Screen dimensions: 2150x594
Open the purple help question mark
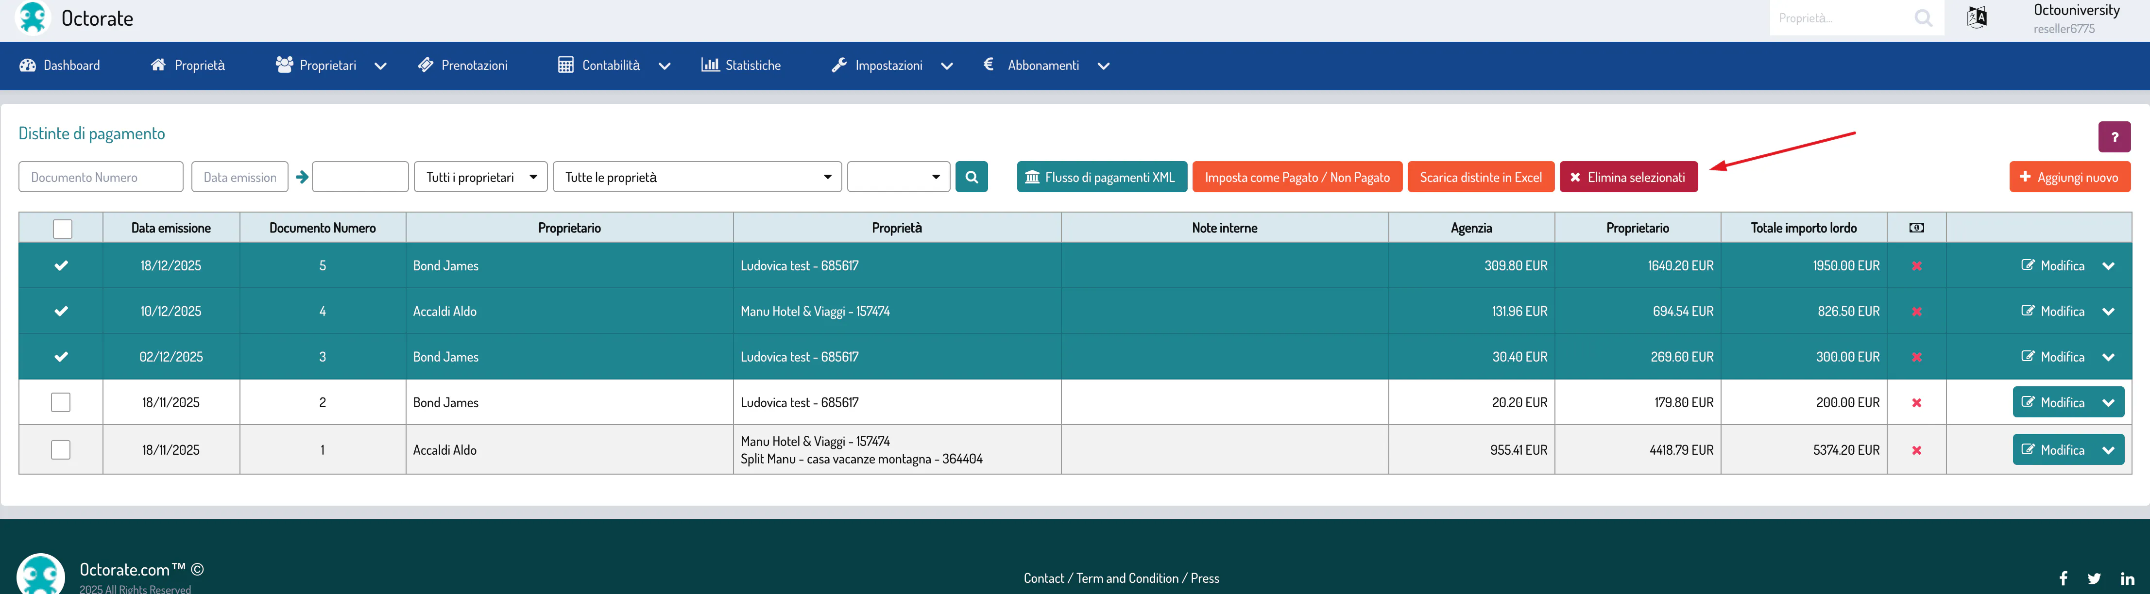[2113, 137]
